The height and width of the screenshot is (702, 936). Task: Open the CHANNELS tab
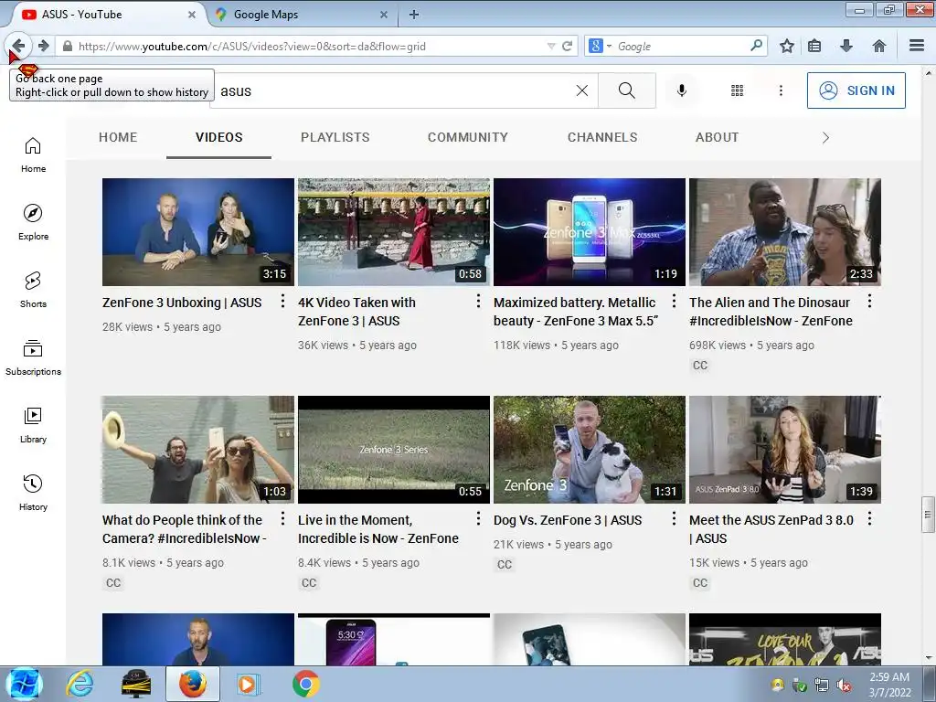click(x=602, y=137)
